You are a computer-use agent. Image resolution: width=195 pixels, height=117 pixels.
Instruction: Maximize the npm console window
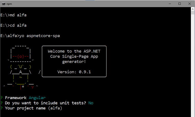point(179,4)
